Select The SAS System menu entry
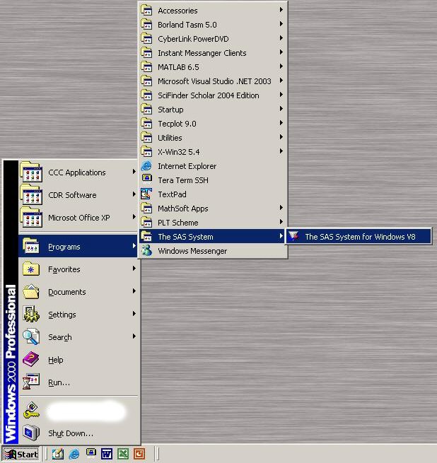437x463 pixels. 213,237
